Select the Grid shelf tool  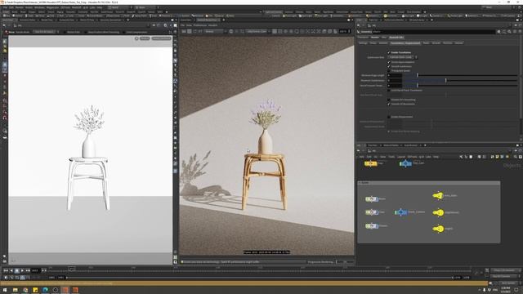point(51,16)
